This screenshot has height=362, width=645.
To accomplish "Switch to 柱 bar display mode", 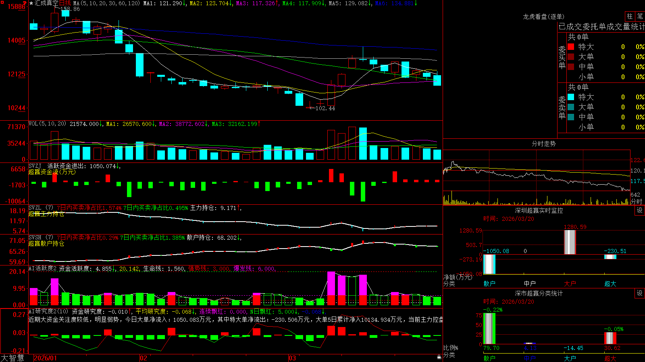I will tap(630, 16).
